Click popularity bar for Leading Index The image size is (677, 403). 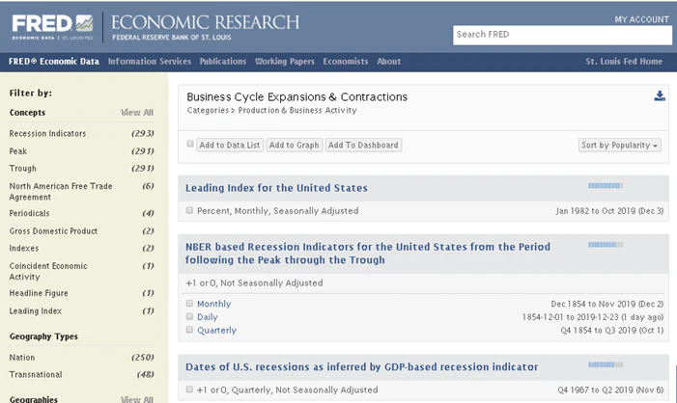tap(606, 186)
